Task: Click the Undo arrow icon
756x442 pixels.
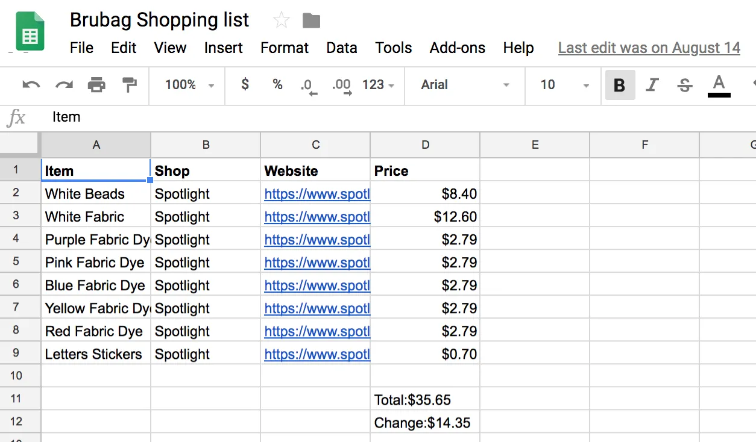Action: [31, 85]
